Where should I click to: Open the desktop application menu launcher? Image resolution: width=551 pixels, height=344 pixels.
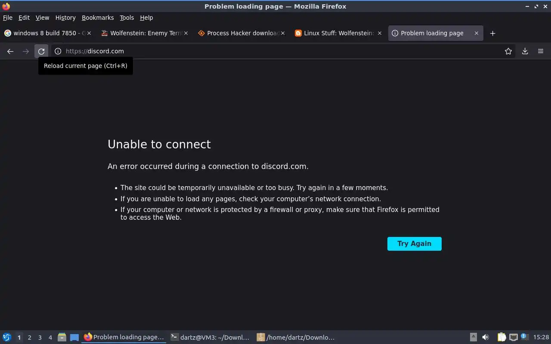pyautogui.click(x=6, y=338)
